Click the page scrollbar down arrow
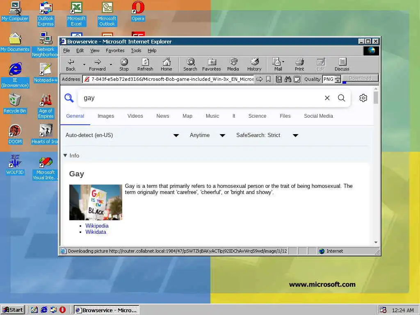 tap(376, 242)
